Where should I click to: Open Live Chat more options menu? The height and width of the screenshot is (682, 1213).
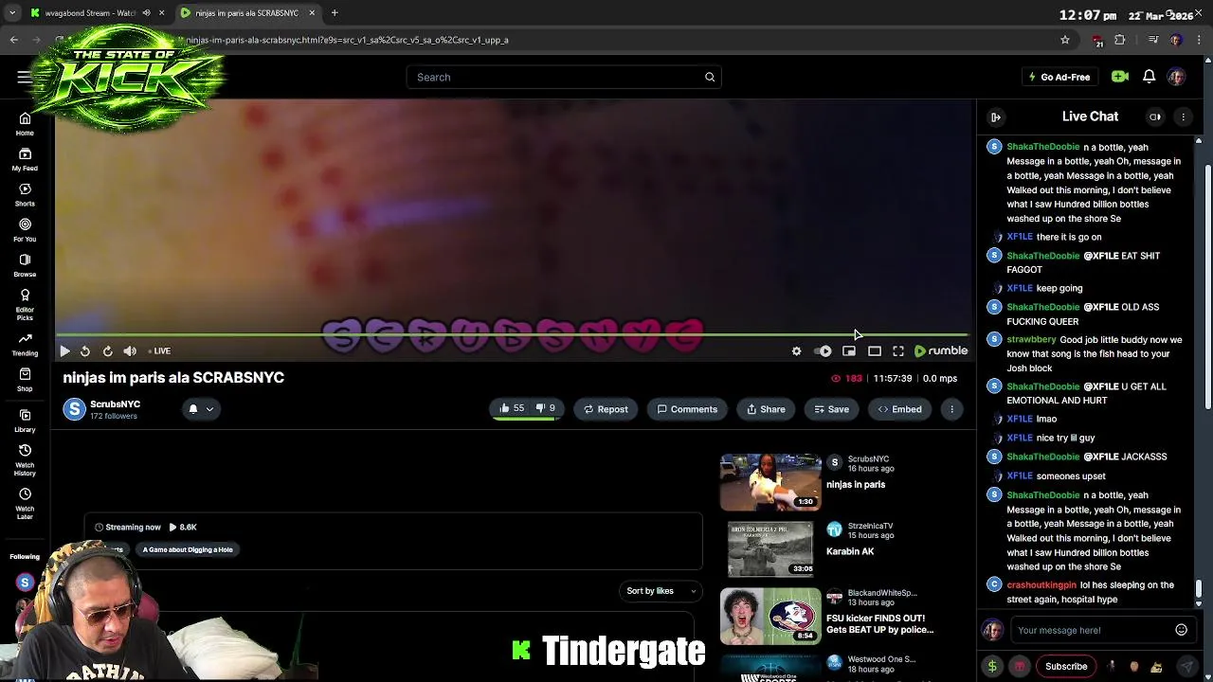point(1183,117)
